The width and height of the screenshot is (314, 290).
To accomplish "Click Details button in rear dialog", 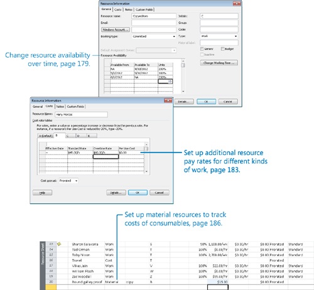I will point(184,102).
